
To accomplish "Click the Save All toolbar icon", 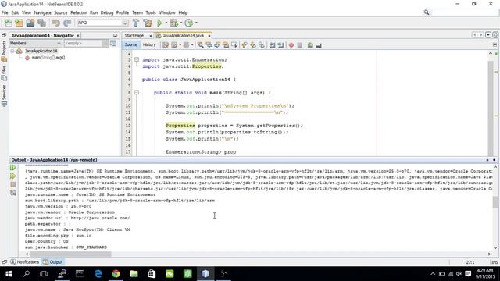I will click(41, 23).
